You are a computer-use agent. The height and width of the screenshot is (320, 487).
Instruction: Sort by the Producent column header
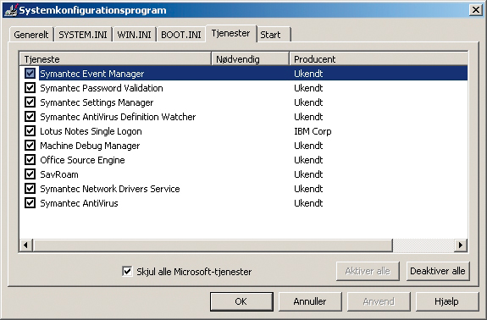pos(379,59)
